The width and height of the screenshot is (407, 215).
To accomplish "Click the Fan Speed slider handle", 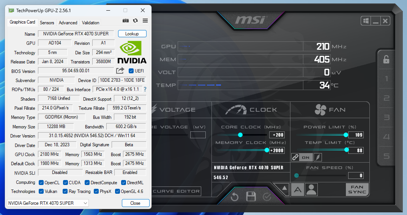I will coord(297,175).
